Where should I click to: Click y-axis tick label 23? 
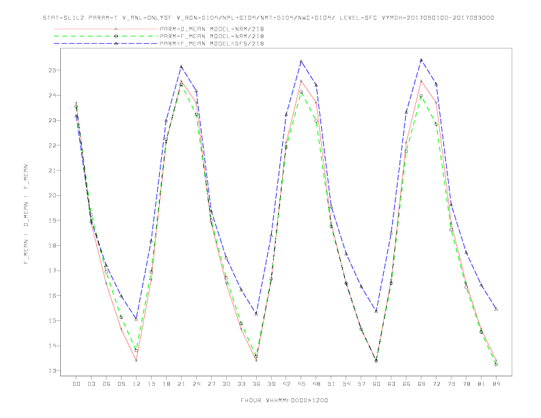click(52, 120)
